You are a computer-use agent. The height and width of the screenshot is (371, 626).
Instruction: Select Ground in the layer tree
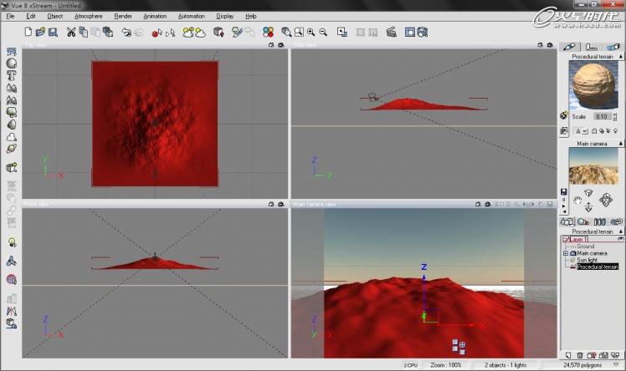coord(586,246)
